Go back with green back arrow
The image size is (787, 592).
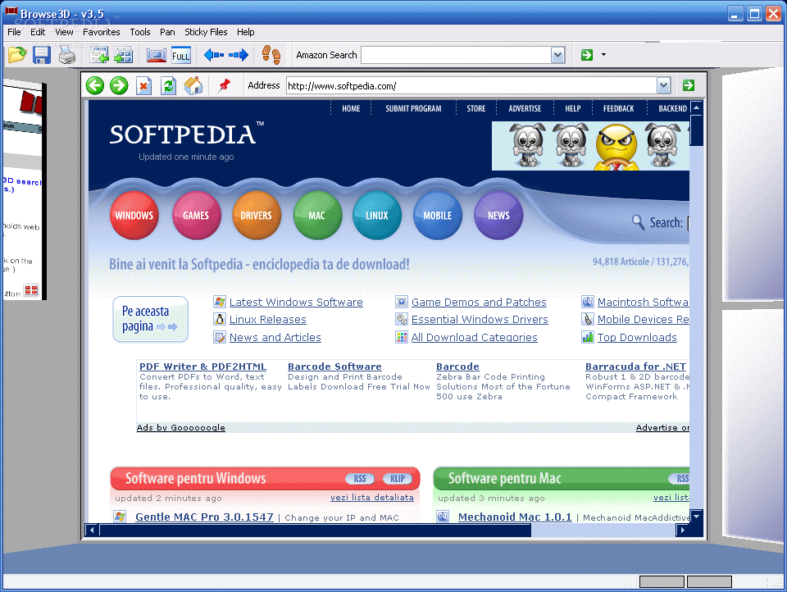point(95,85)
